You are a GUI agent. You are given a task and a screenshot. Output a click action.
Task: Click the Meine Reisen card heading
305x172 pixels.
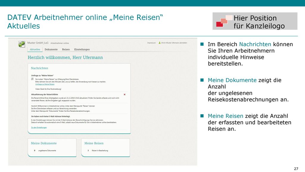94,143
